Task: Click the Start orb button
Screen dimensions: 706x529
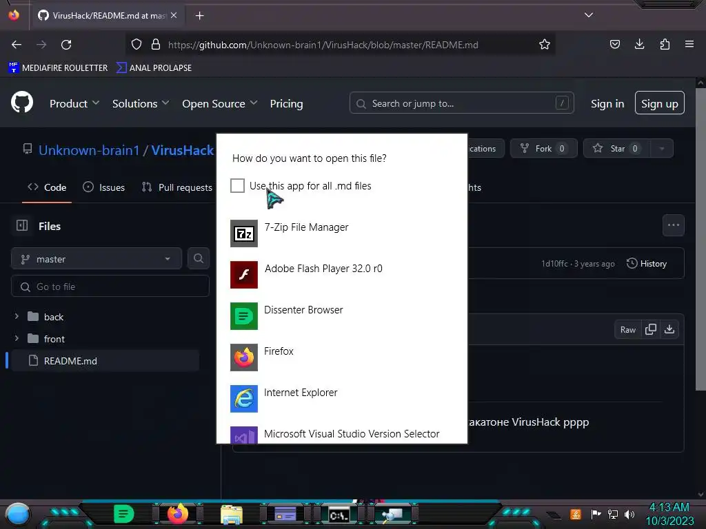Action: point(18,514)
